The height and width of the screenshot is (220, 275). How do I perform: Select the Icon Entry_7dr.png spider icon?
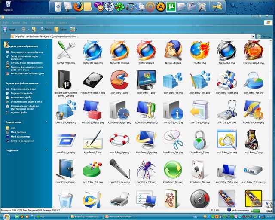click(x=146, y=169)
